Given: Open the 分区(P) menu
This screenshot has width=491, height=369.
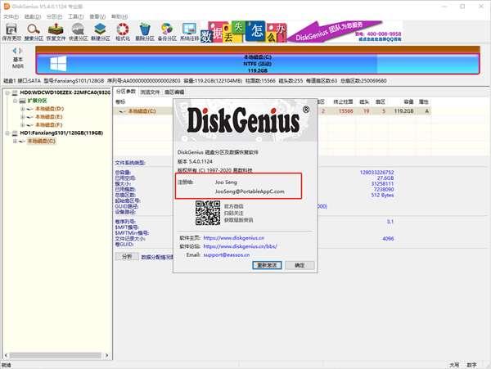Looking at the screenshot, I should (54, 16).
